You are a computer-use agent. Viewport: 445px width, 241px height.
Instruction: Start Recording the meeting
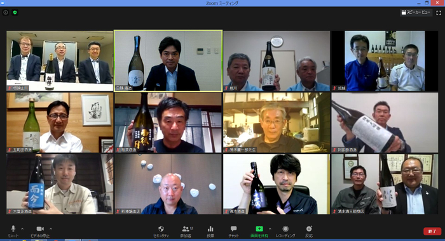(x=285, y=231)
